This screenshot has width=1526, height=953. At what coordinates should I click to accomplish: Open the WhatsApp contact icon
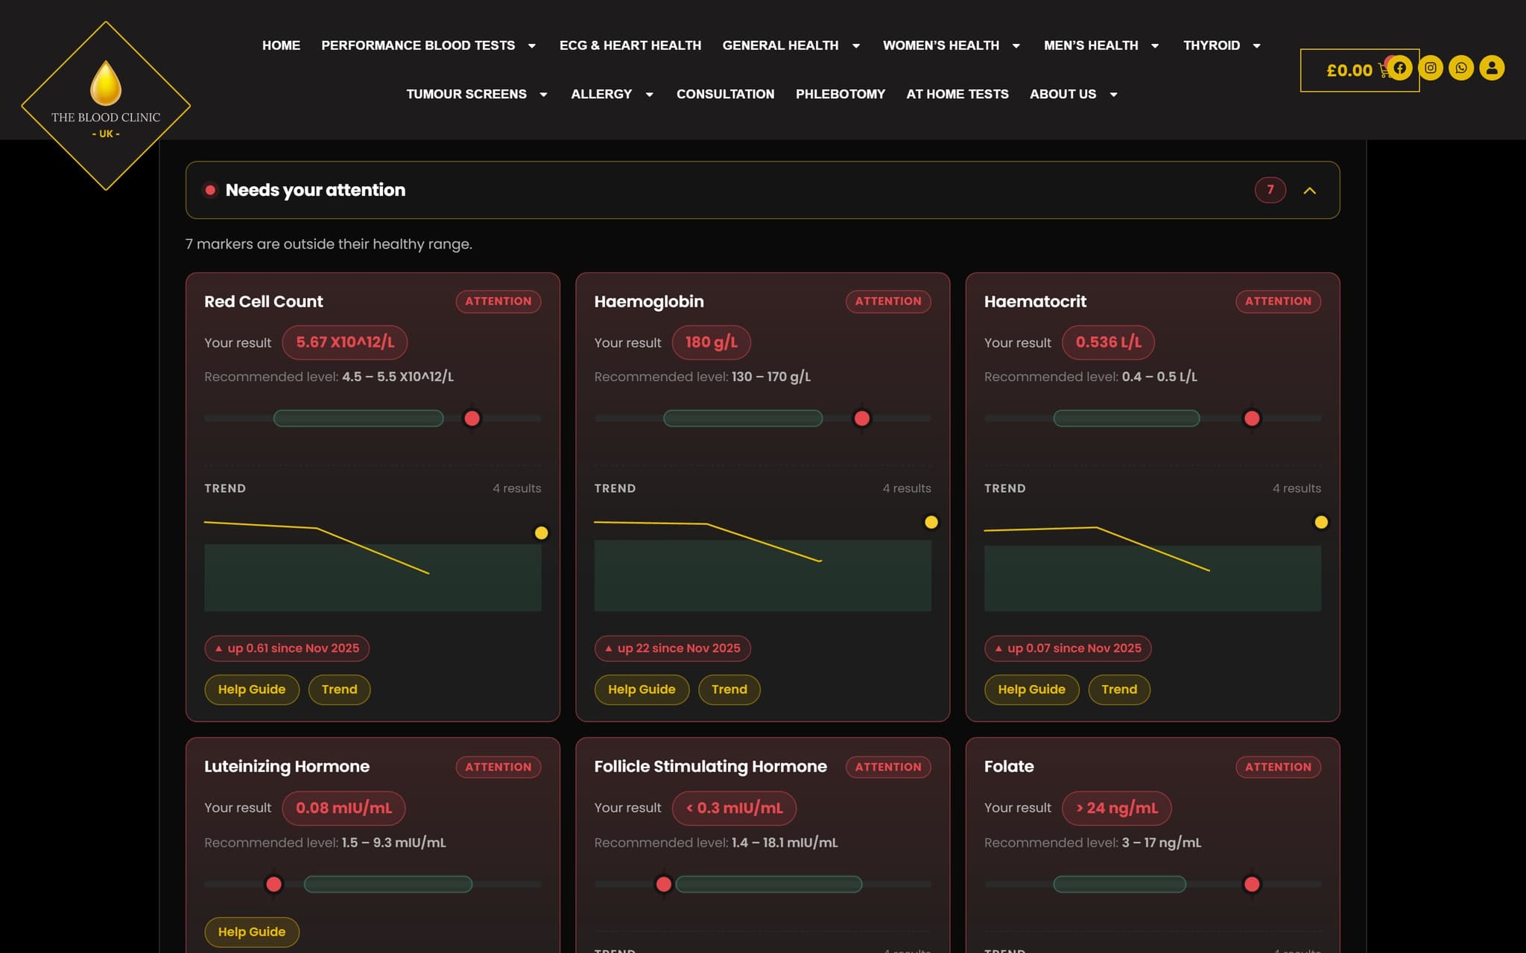[x=1460, y=68]
